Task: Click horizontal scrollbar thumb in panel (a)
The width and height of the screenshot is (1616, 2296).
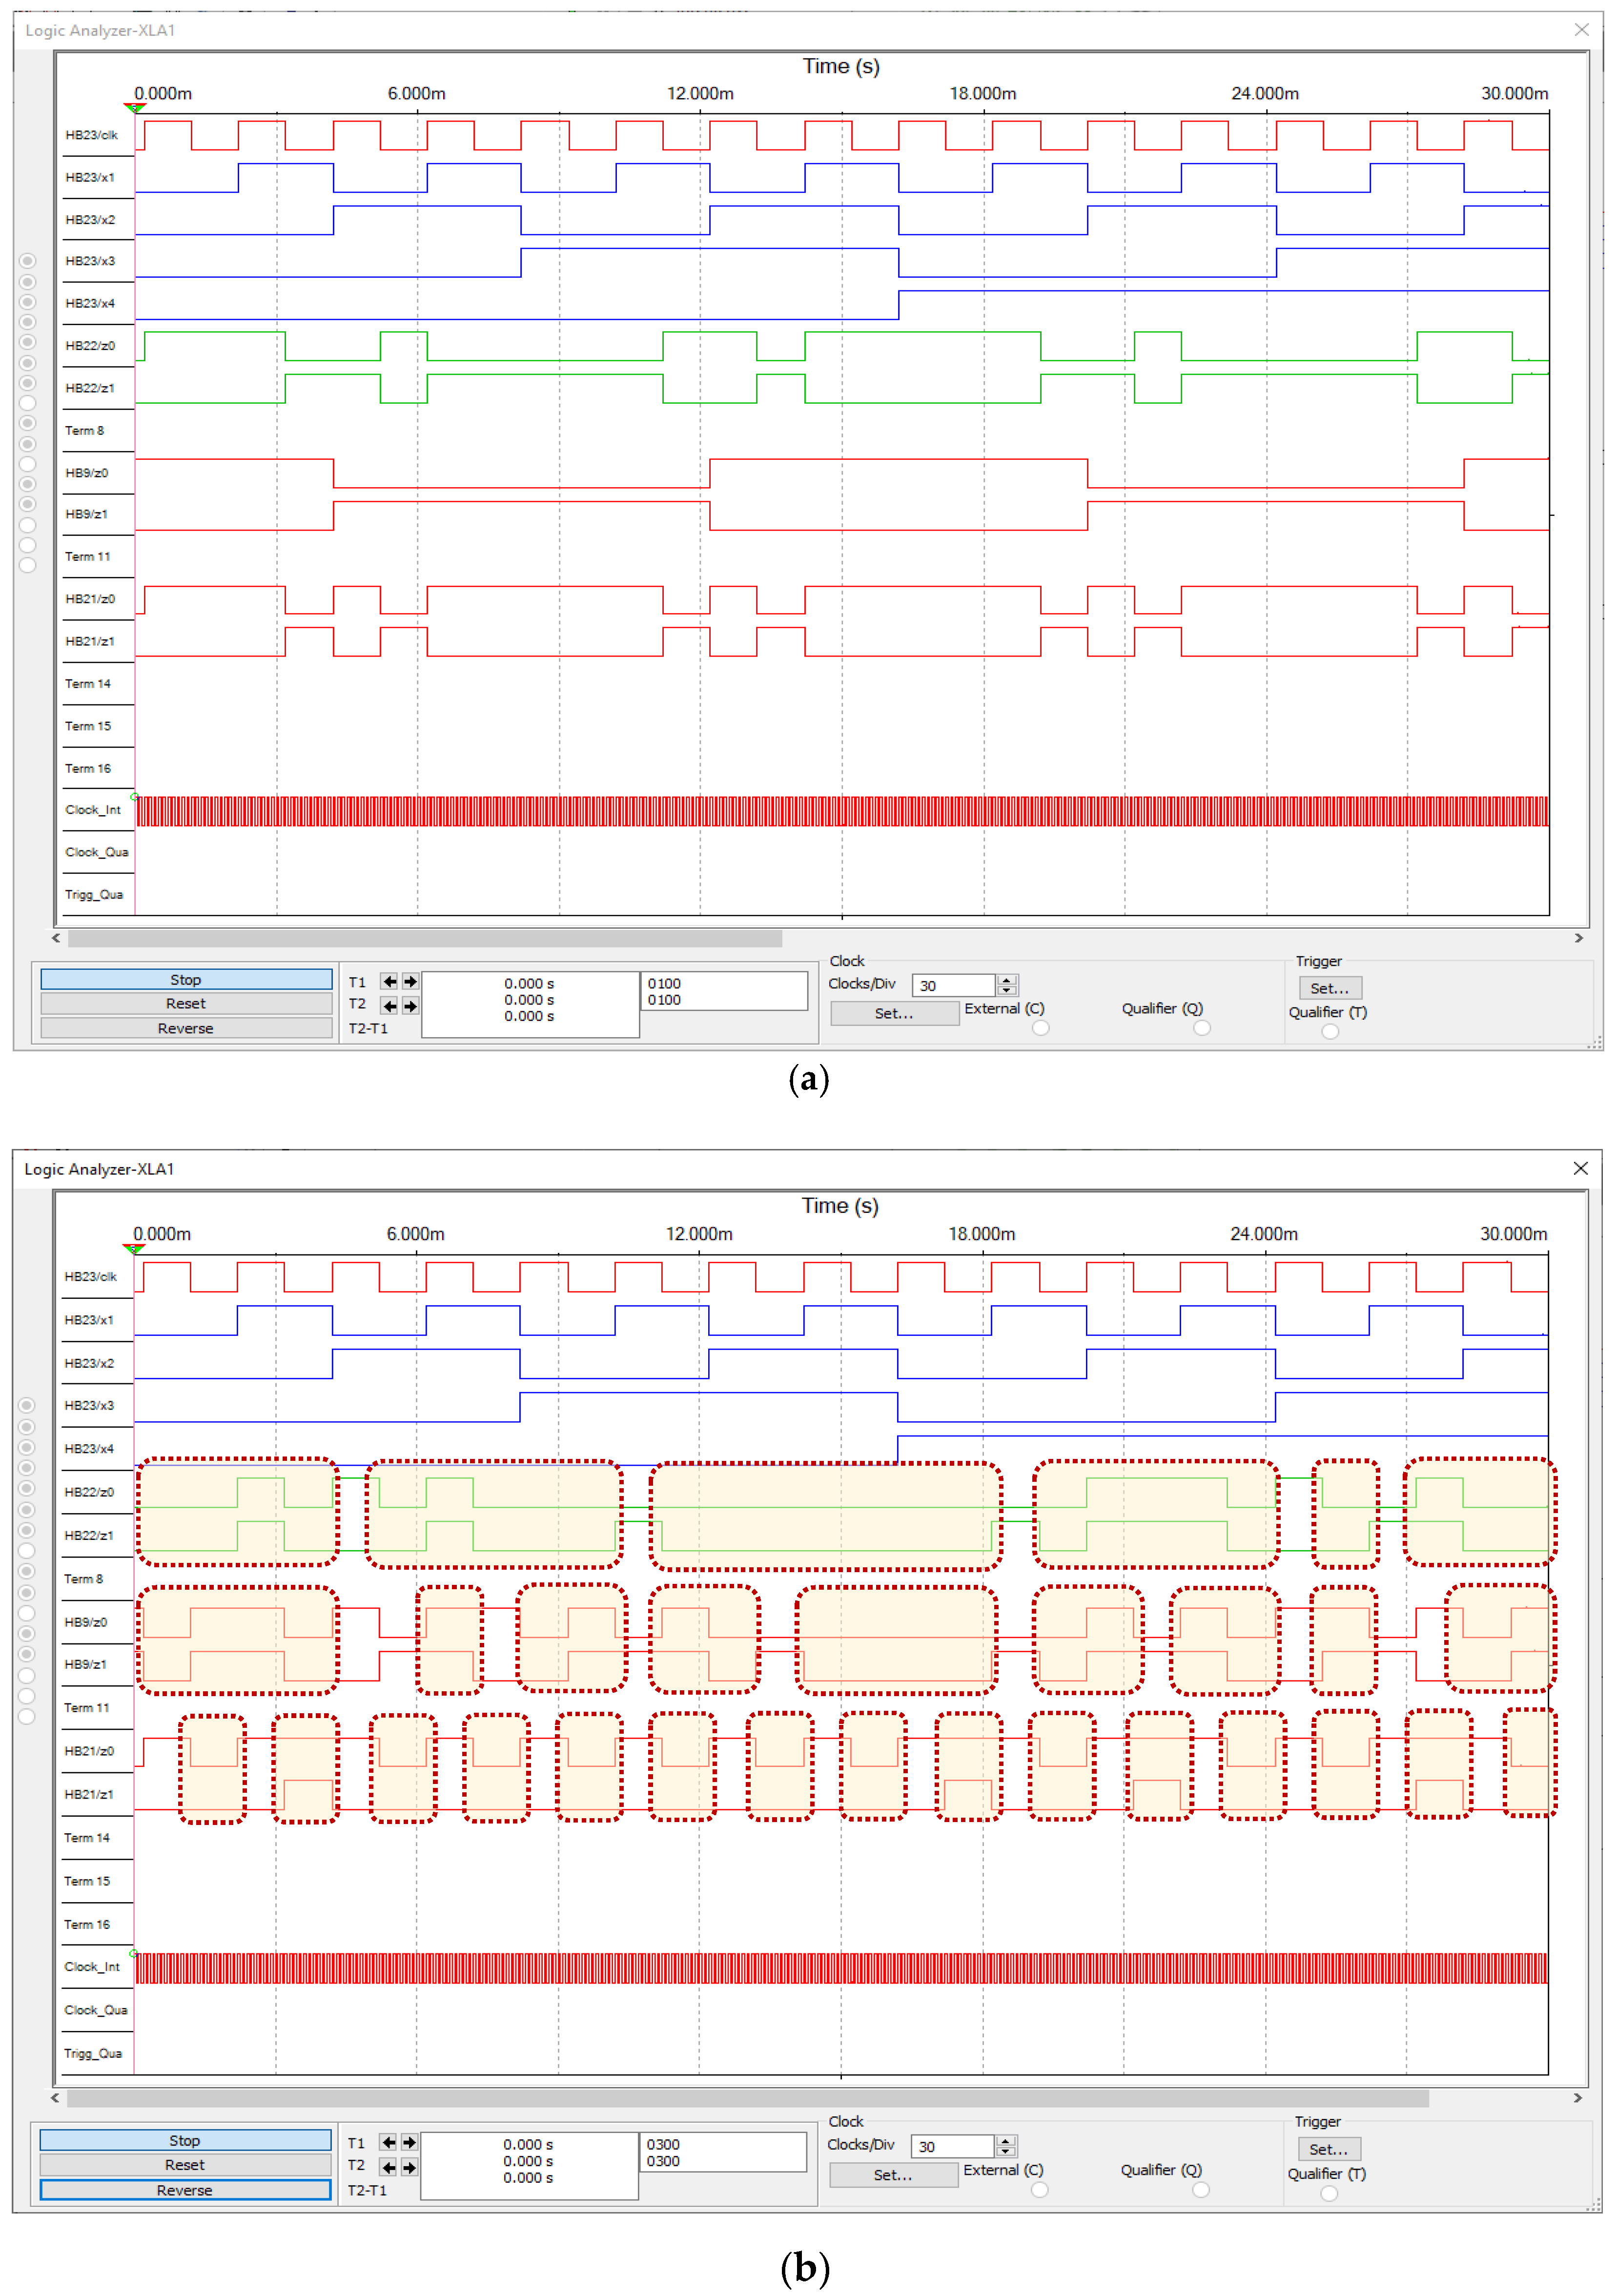Action: point(425,938)
